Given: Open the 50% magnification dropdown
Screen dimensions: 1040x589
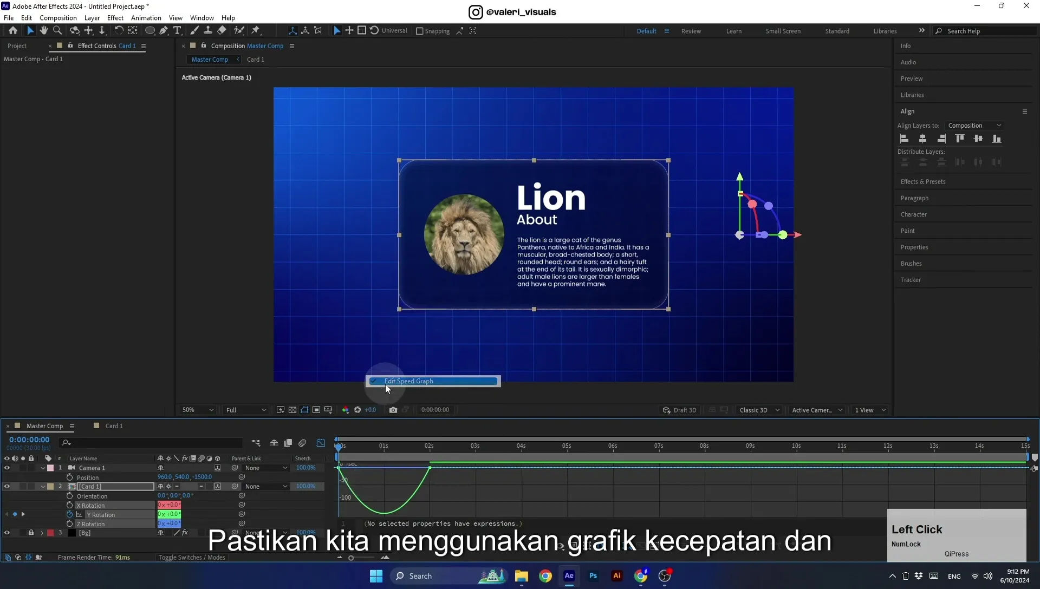Looking at the screenshot, I should (198, 410).
